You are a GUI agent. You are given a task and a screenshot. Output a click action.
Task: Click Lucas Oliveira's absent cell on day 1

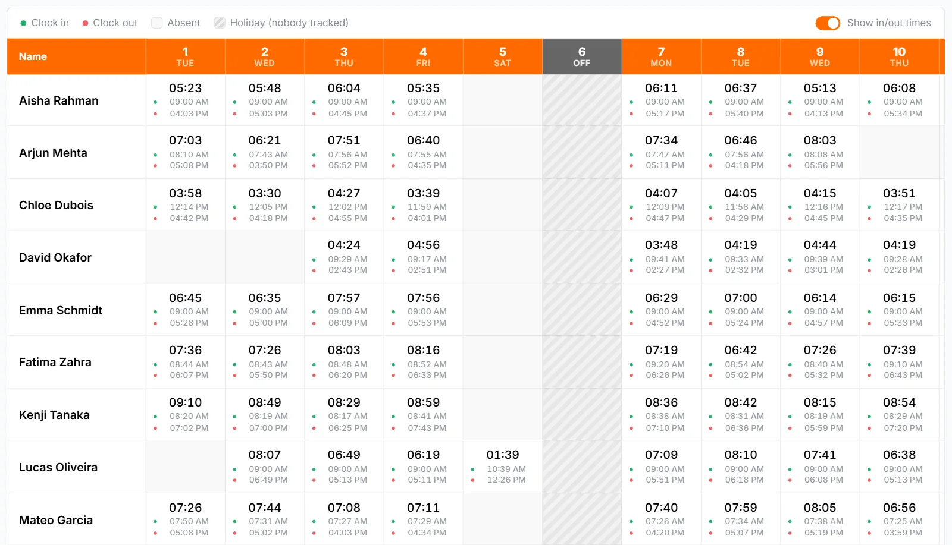pos(185,467)
